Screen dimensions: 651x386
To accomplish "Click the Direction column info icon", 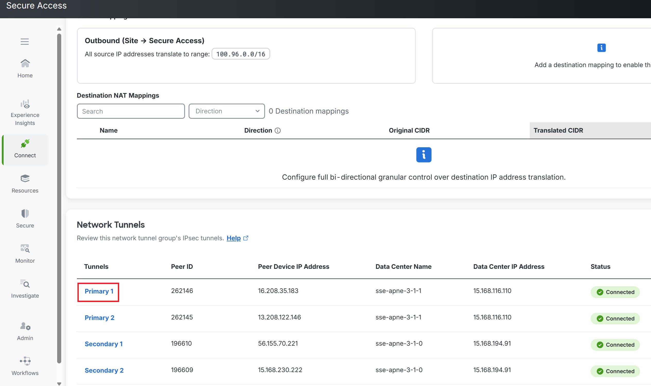I will pyautogui.click(x=278, y=131).
